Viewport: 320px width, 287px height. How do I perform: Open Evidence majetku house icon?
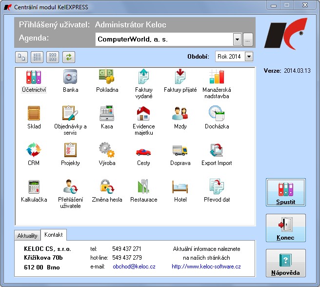coord(143,113)
